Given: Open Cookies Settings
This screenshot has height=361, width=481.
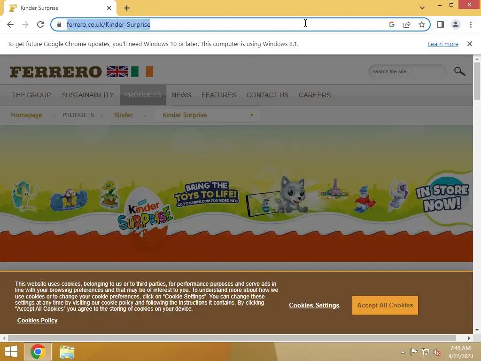Looking at the screenshot, I should coord(314,306).
